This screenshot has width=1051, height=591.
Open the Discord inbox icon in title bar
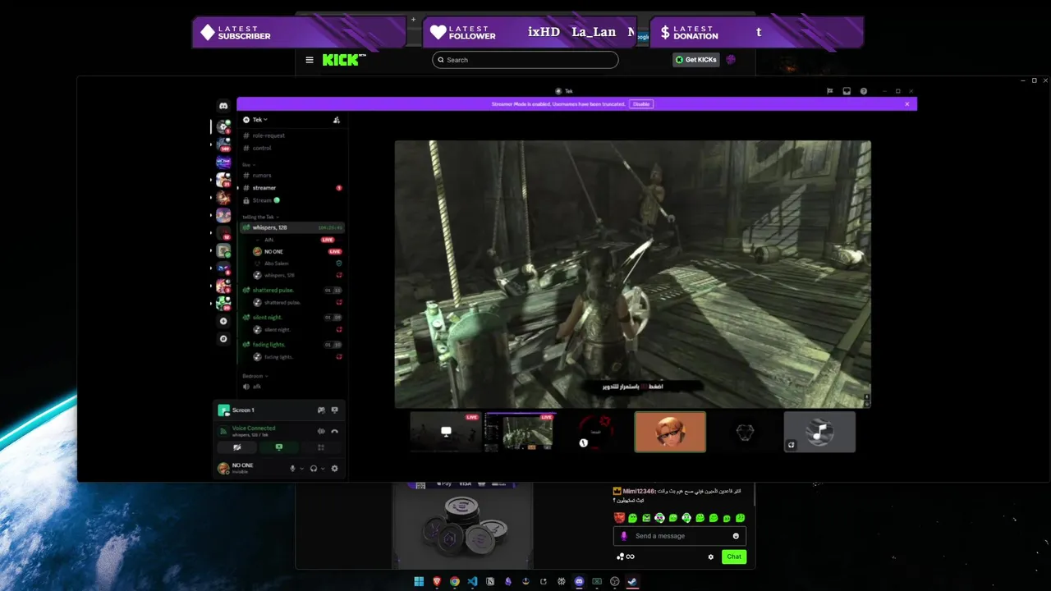pyautogui.click(x=847, y=91)
